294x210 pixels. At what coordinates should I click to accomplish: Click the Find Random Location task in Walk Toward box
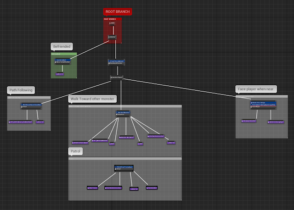[x=156, y=136]
